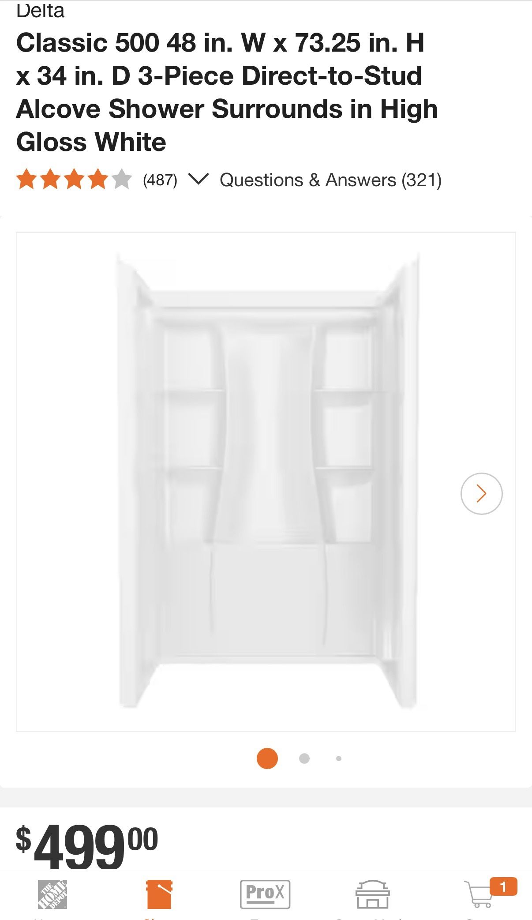Tap the orange cart badge showing 1

[x=503, y=886]
